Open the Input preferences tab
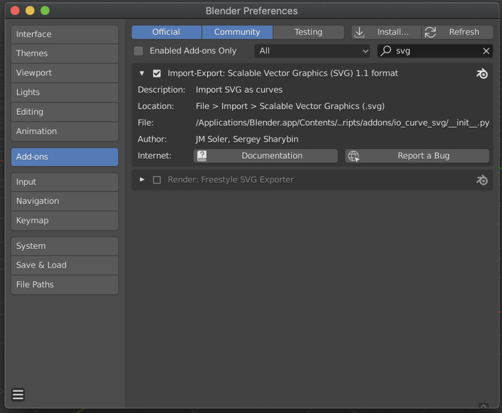 pos(65,182)
